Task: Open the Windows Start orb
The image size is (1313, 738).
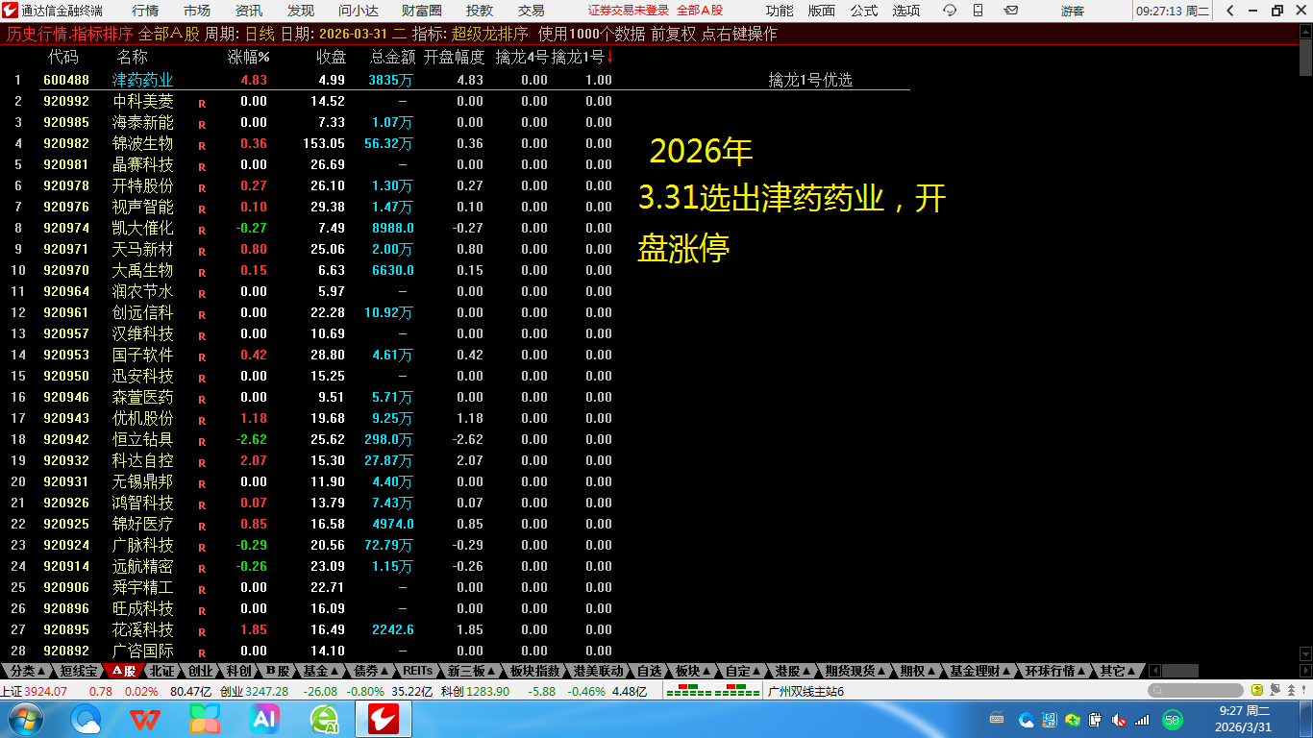Action: 24,719
